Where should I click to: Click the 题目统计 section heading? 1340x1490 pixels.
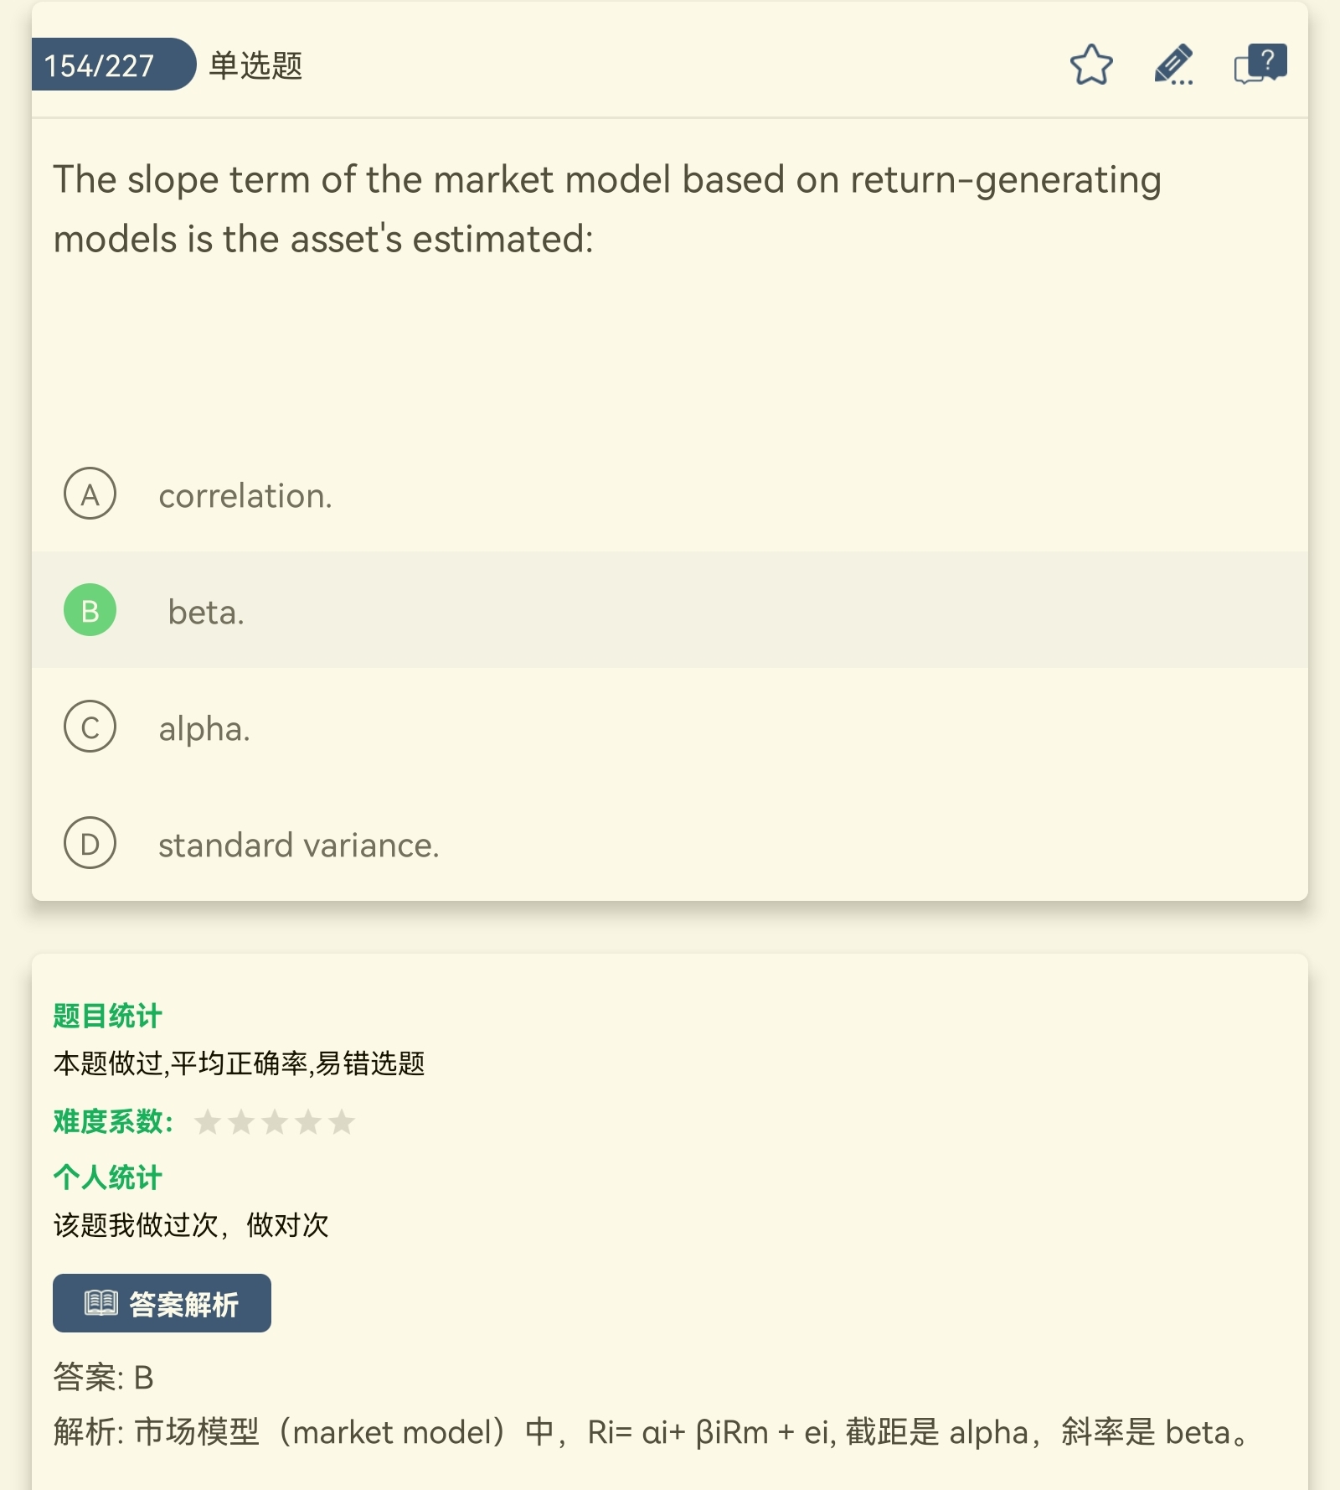pos(107,1016)
